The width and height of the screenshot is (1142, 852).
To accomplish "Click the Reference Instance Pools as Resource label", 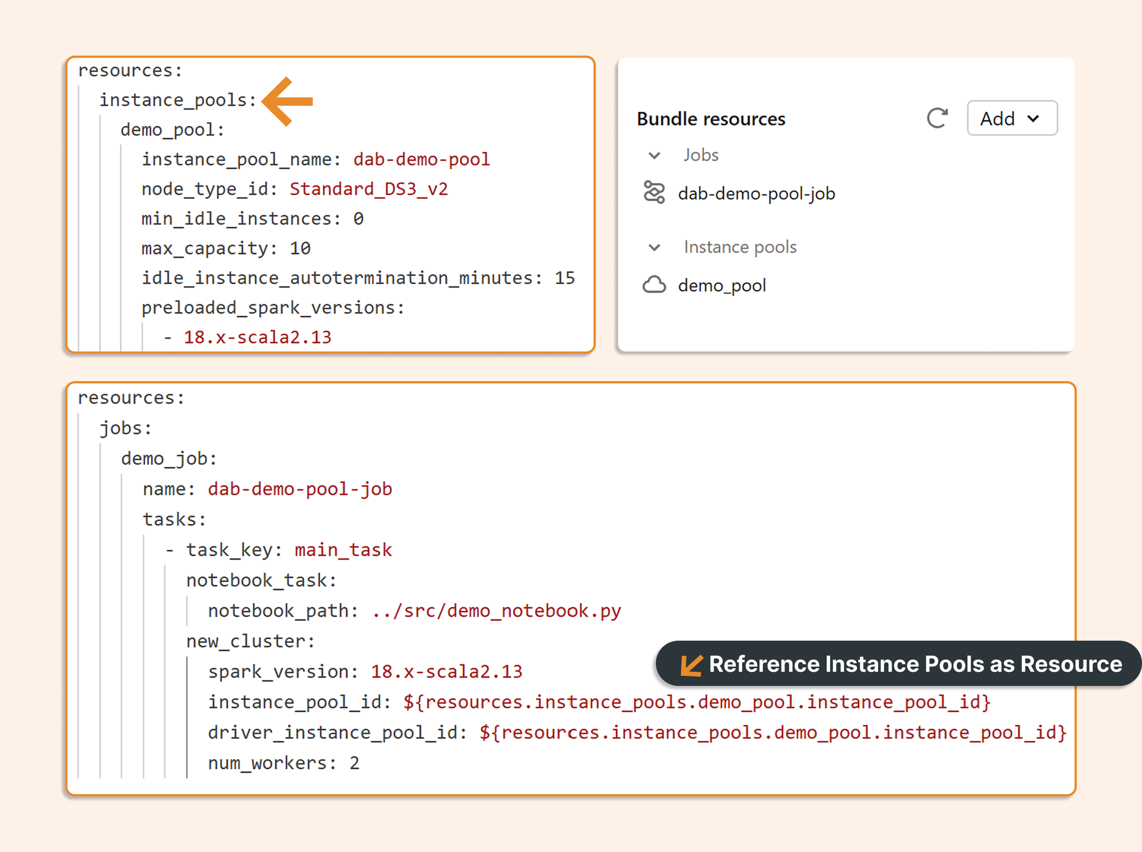I will point(915,664).
